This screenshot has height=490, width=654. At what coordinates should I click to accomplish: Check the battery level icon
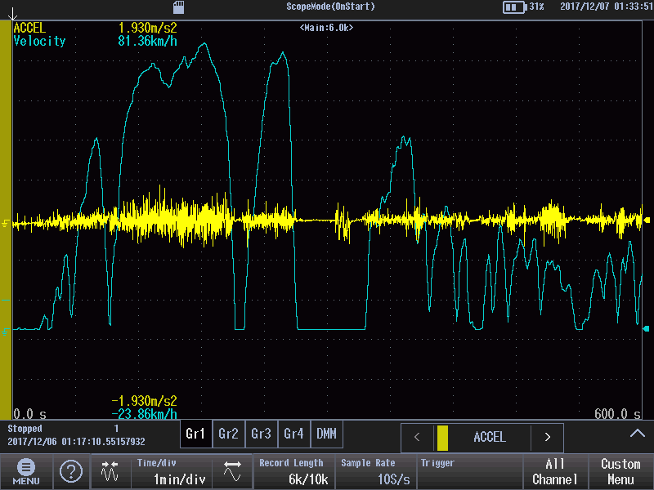click(514, 7)
